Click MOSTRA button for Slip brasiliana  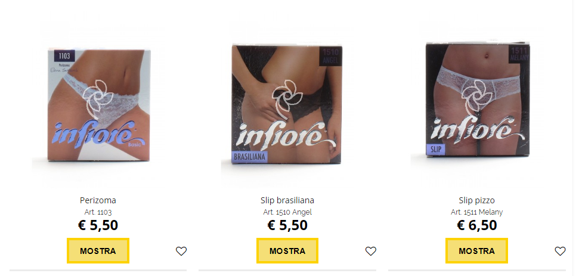pos(287,251)
